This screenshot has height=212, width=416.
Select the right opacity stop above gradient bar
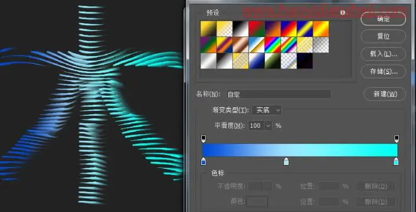tap(397, 139)
